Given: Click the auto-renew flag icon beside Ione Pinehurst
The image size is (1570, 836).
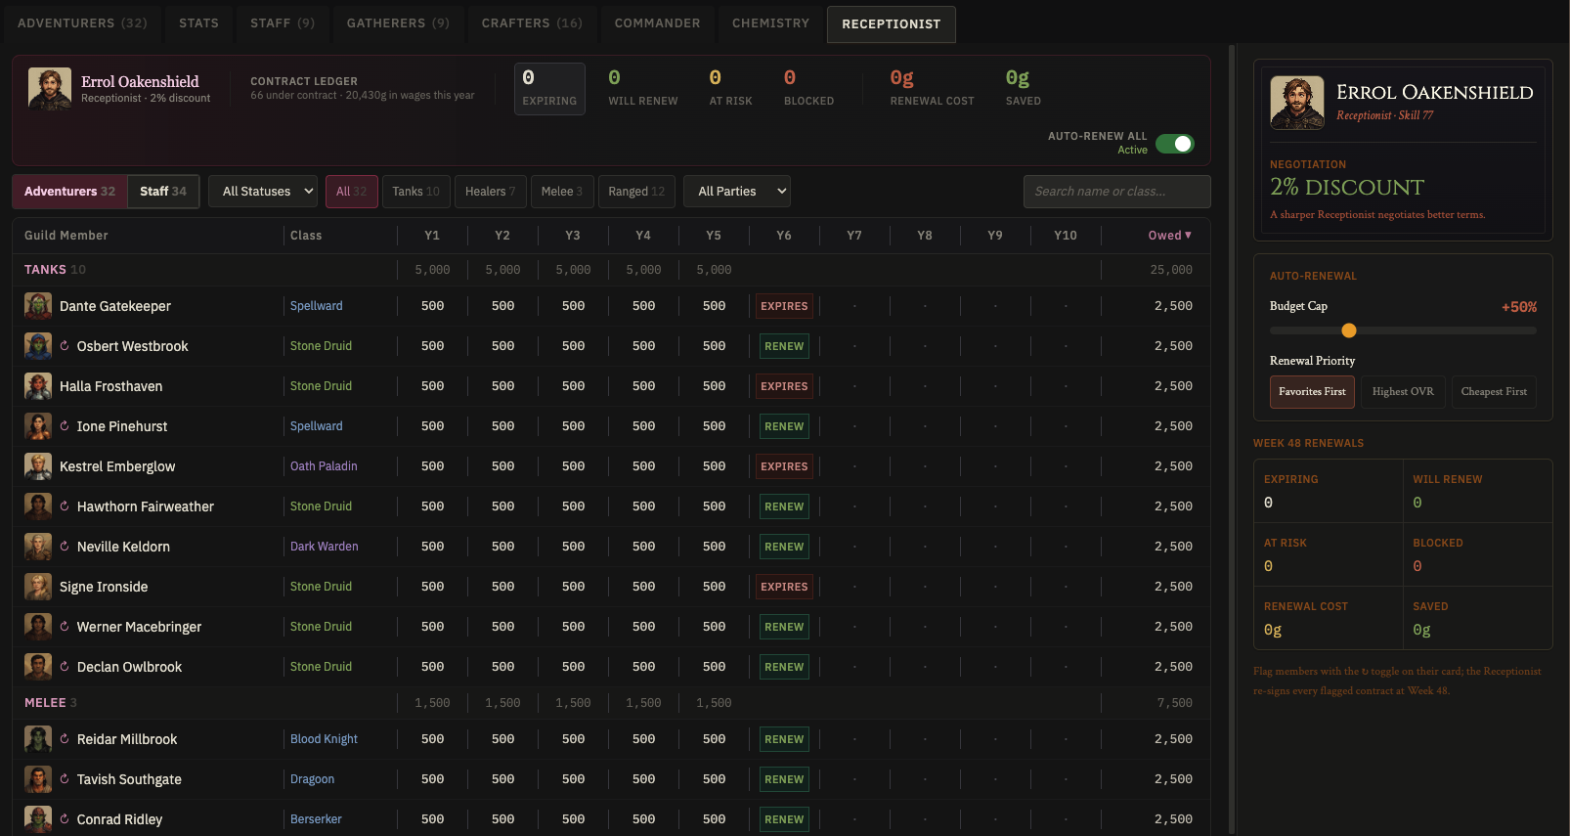Looking at the screenshot, I should point(65,426).
